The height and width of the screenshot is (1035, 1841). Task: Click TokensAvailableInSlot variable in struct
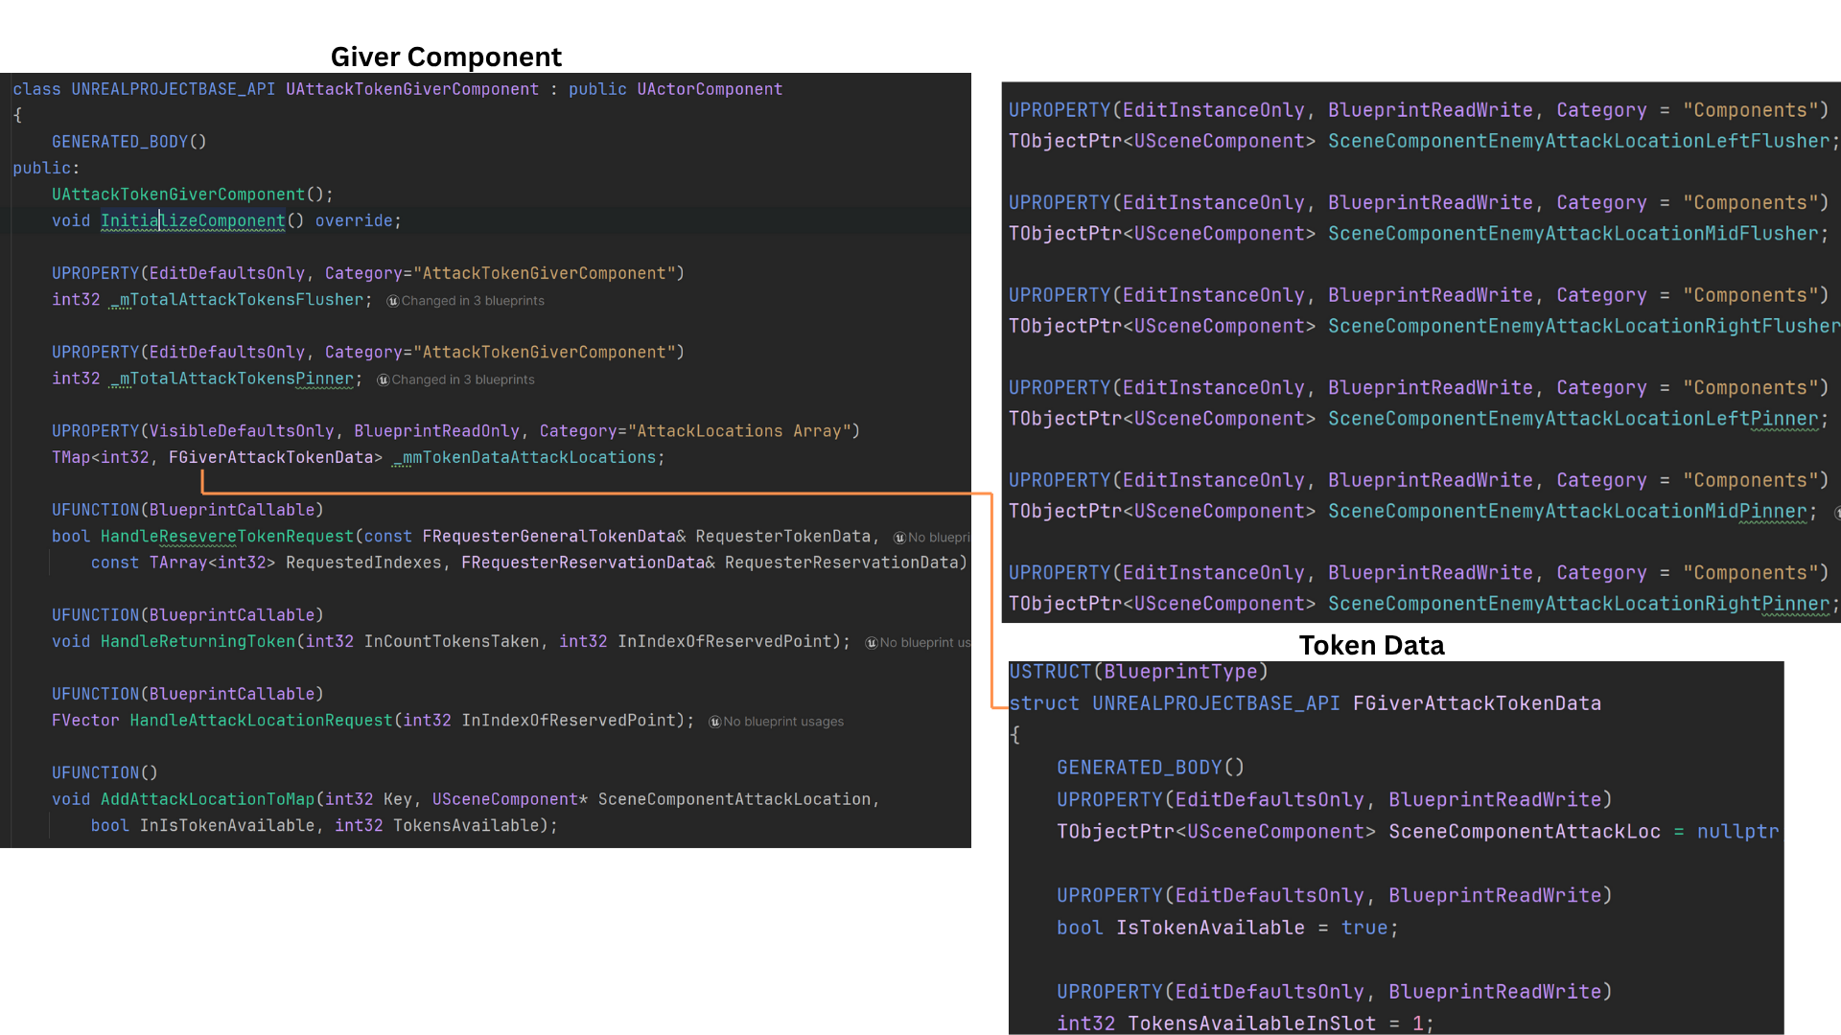pos(1251,1023)
